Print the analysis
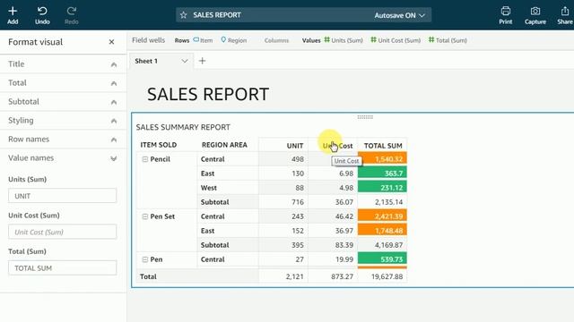This screenshot has height=322, width=574. (506, 15)
